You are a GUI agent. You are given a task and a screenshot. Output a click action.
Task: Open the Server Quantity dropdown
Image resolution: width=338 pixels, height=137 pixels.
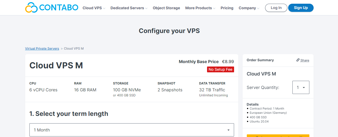(x=301, y=87)
